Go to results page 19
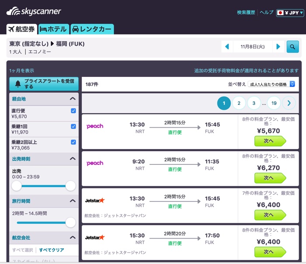Viewport: 306px width, 264px height. pyautogui.click(x=274, y=103)
